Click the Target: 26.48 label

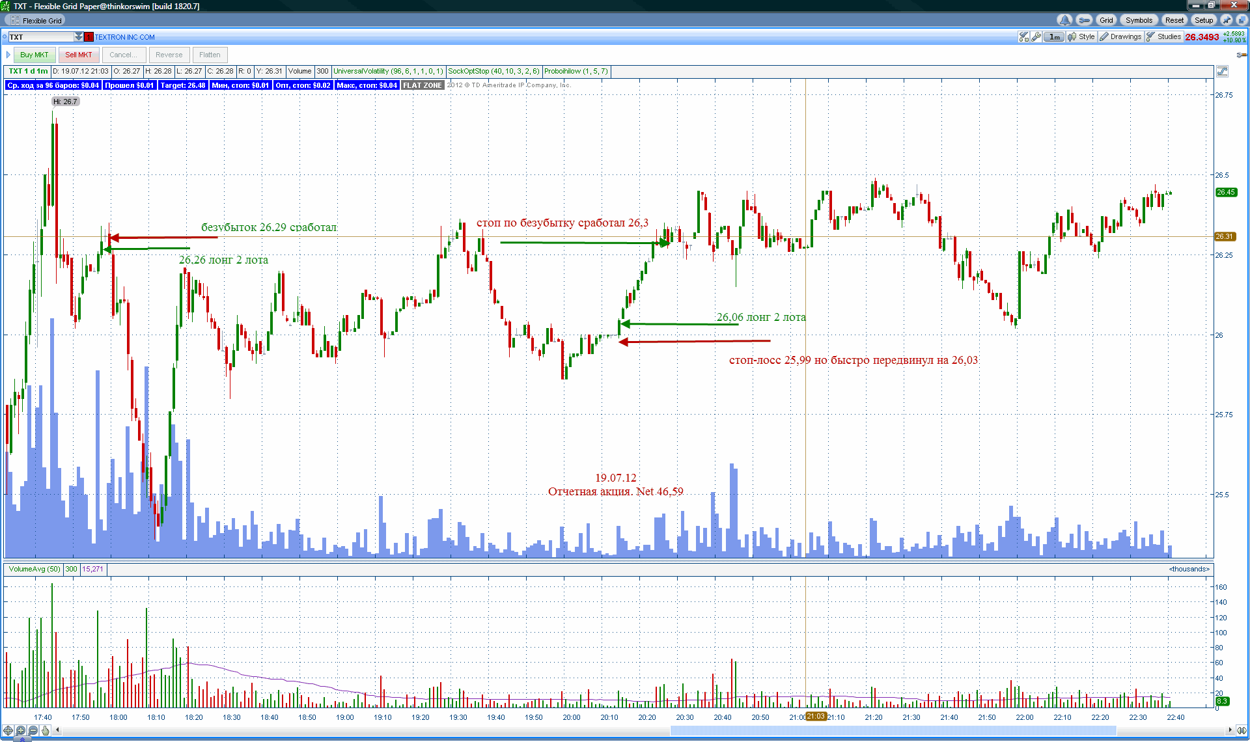(x=182, y=85)
